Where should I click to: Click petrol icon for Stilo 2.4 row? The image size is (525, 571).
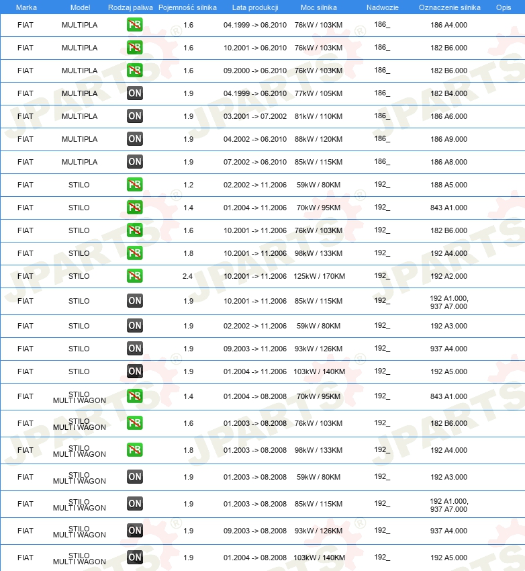135,276
